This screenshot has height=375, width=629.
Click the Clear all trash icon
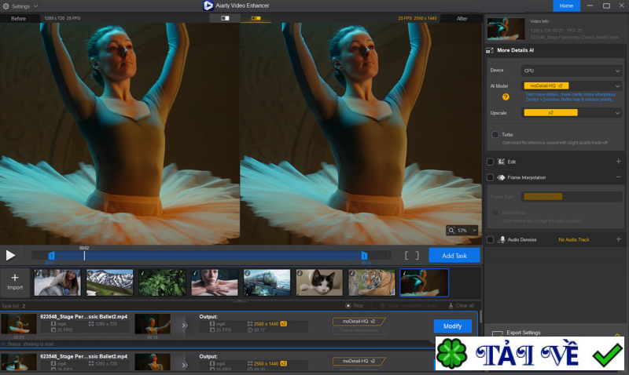[x=450, y=305]
